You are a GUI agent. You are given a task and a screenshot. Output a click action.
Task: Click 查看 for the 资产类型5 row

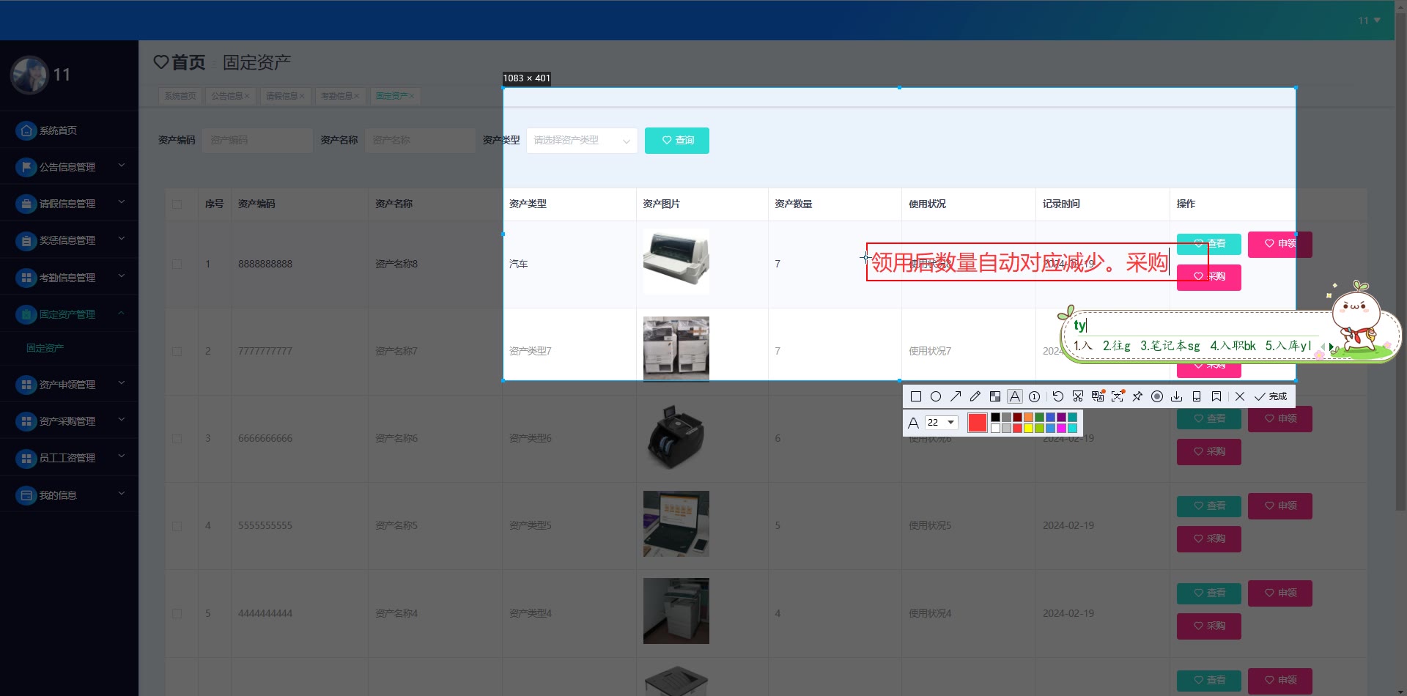[1209, 506]
